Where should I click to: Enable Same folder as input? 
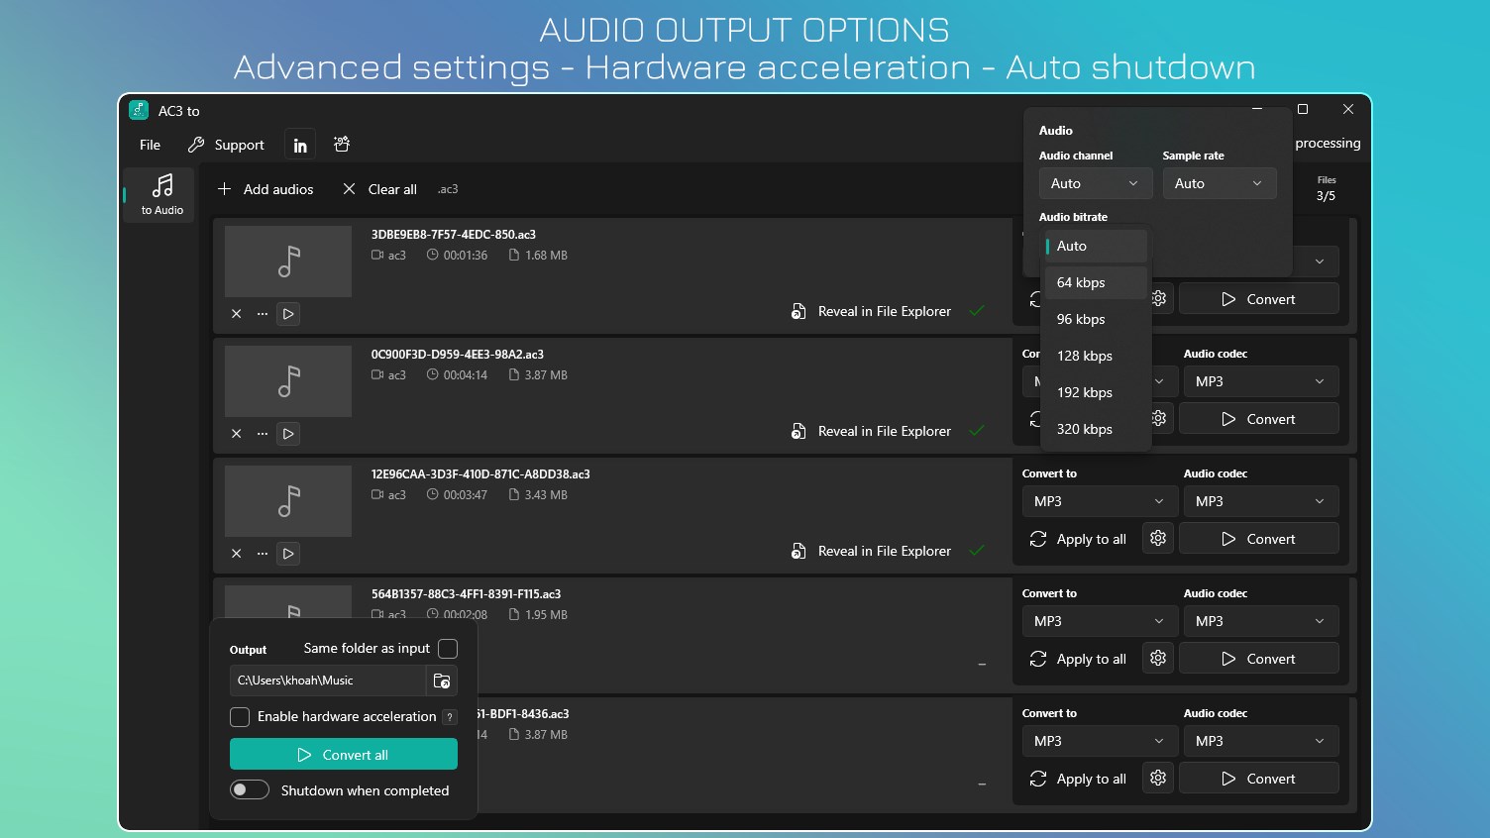click(x=448, y=649)
